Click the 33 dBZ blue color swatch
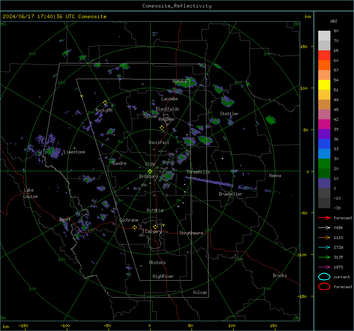 click(x=324, y=144)
